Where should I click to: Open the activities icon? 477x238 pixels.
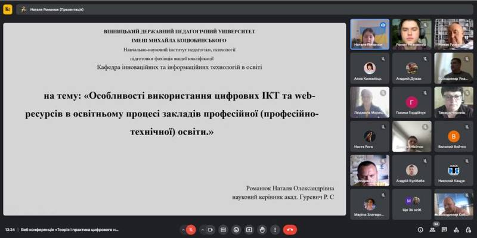(456, 230)
